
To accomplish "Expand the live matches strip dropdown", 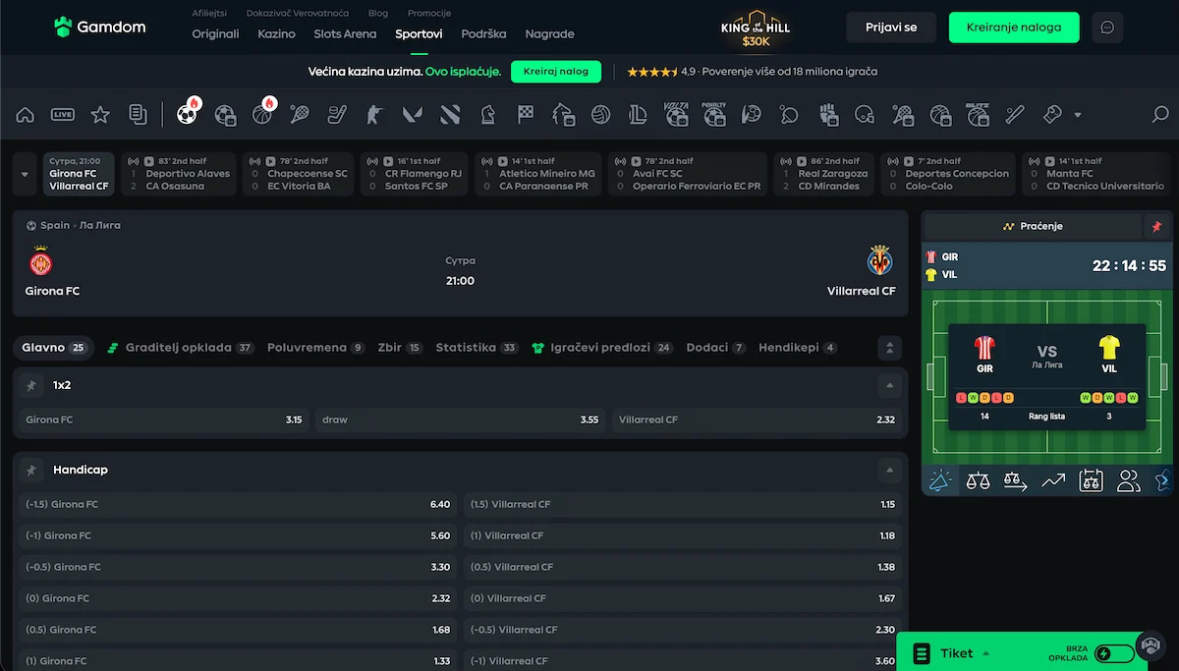I will pos(25,174).
